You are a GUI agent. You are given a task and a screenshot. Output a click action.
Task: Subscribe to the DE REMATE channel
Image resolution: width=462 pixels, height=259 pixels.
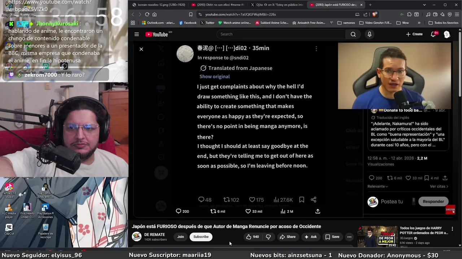pyautogui.click(x=201, y=237)
